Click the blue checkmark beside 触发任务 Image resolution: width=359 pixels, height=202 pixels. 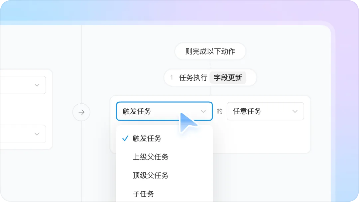click(125, 139)
